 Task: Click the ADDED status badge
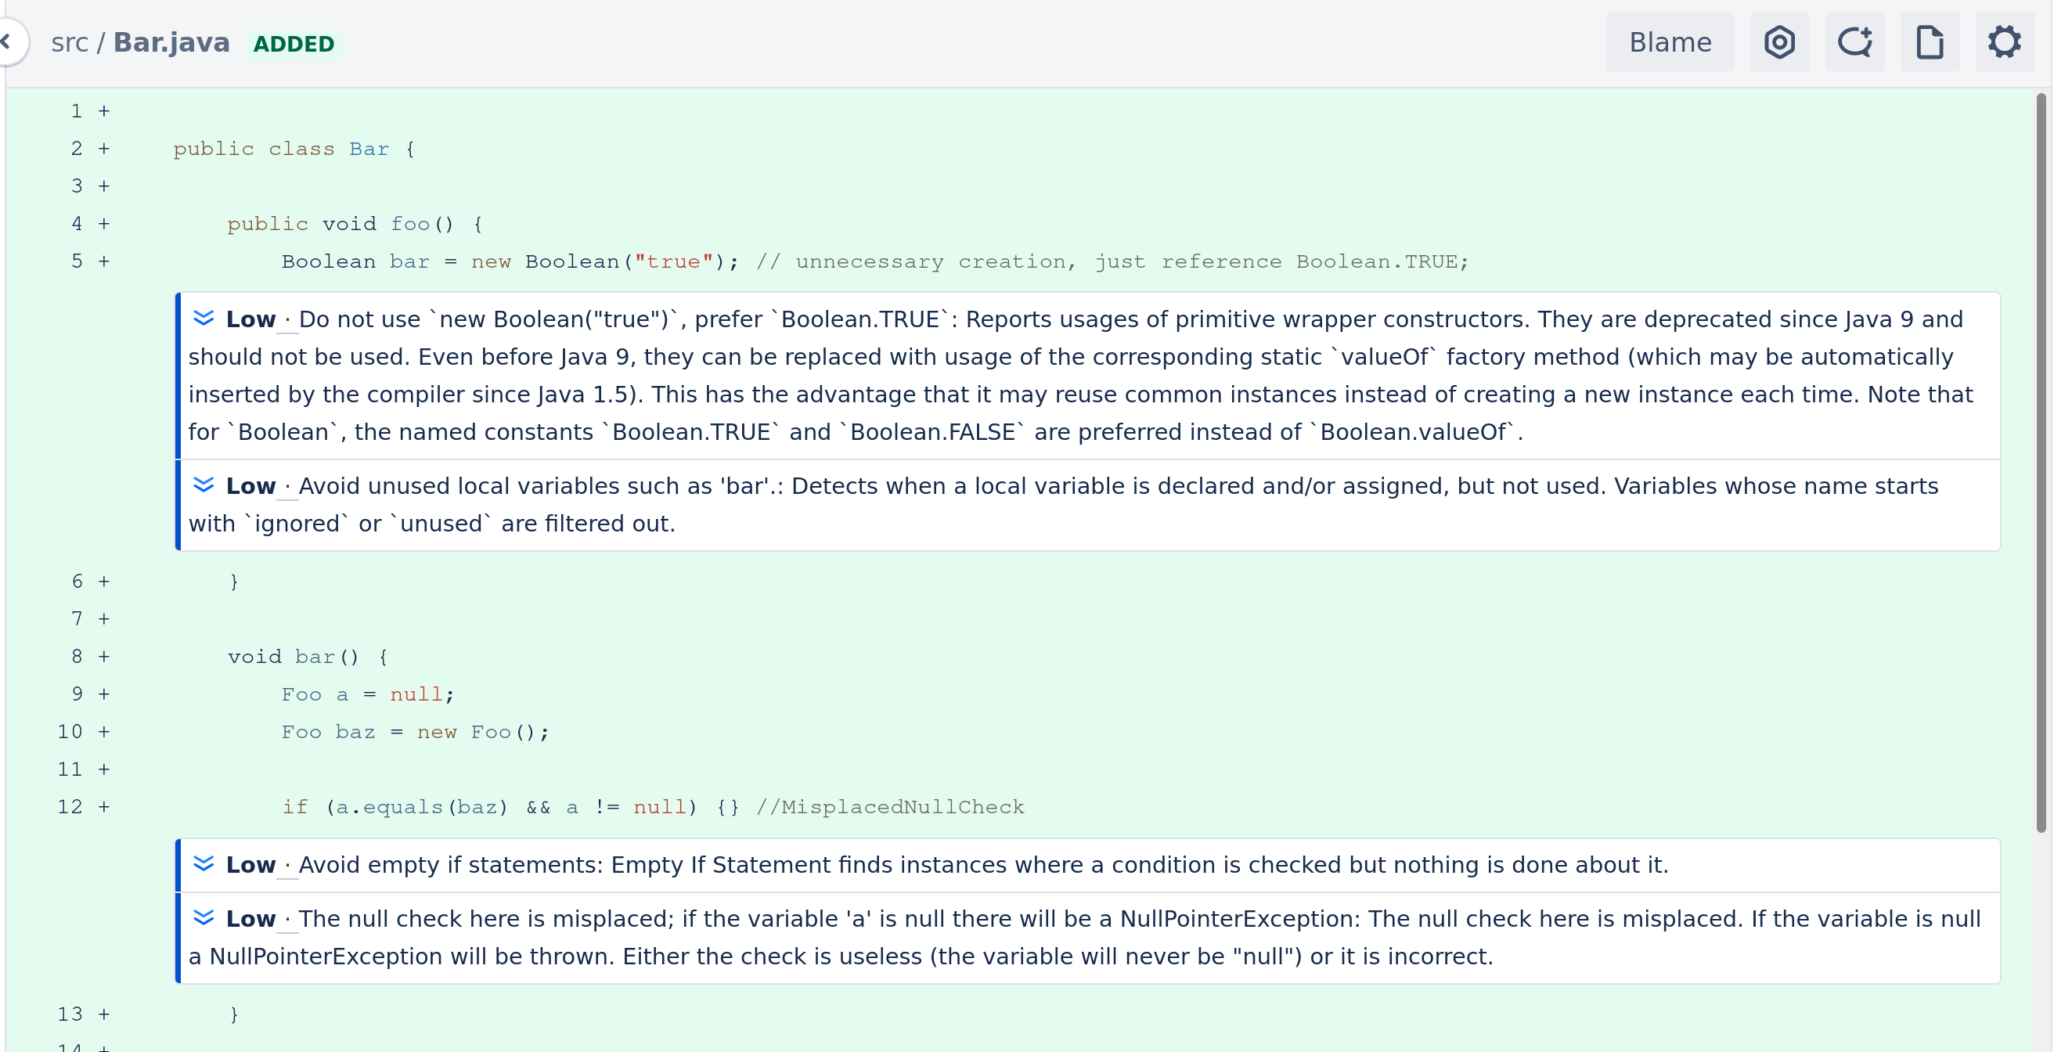(294, 44)
